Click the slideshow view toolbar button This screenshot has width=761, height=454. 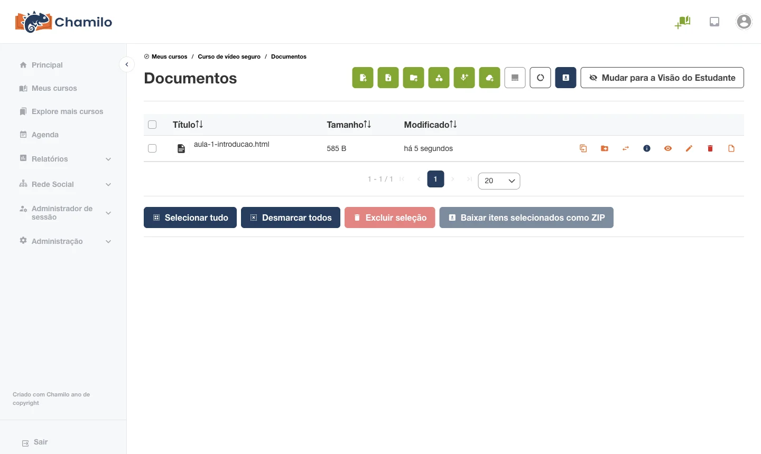(x=515, y=78)
